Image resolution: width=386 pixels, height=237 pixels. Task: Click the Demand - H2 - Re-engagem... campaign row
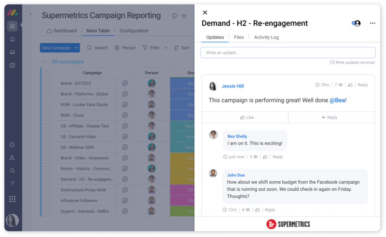pyautogui.click(x=87, y=179)
